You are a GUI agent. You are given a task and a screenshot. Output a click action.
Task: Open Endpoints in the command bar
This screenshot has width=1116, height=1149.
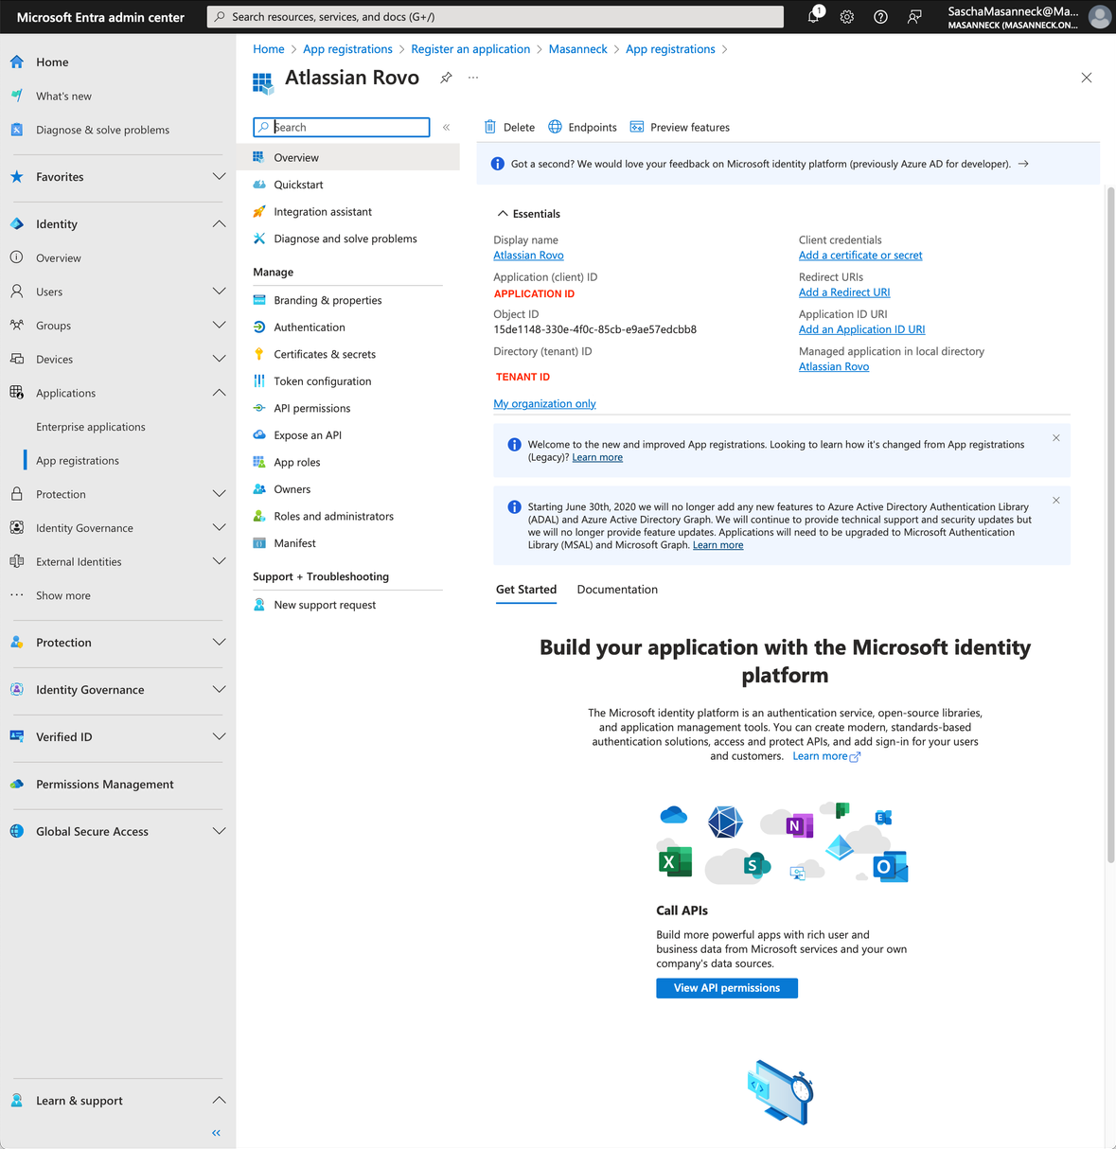[582, 127]
